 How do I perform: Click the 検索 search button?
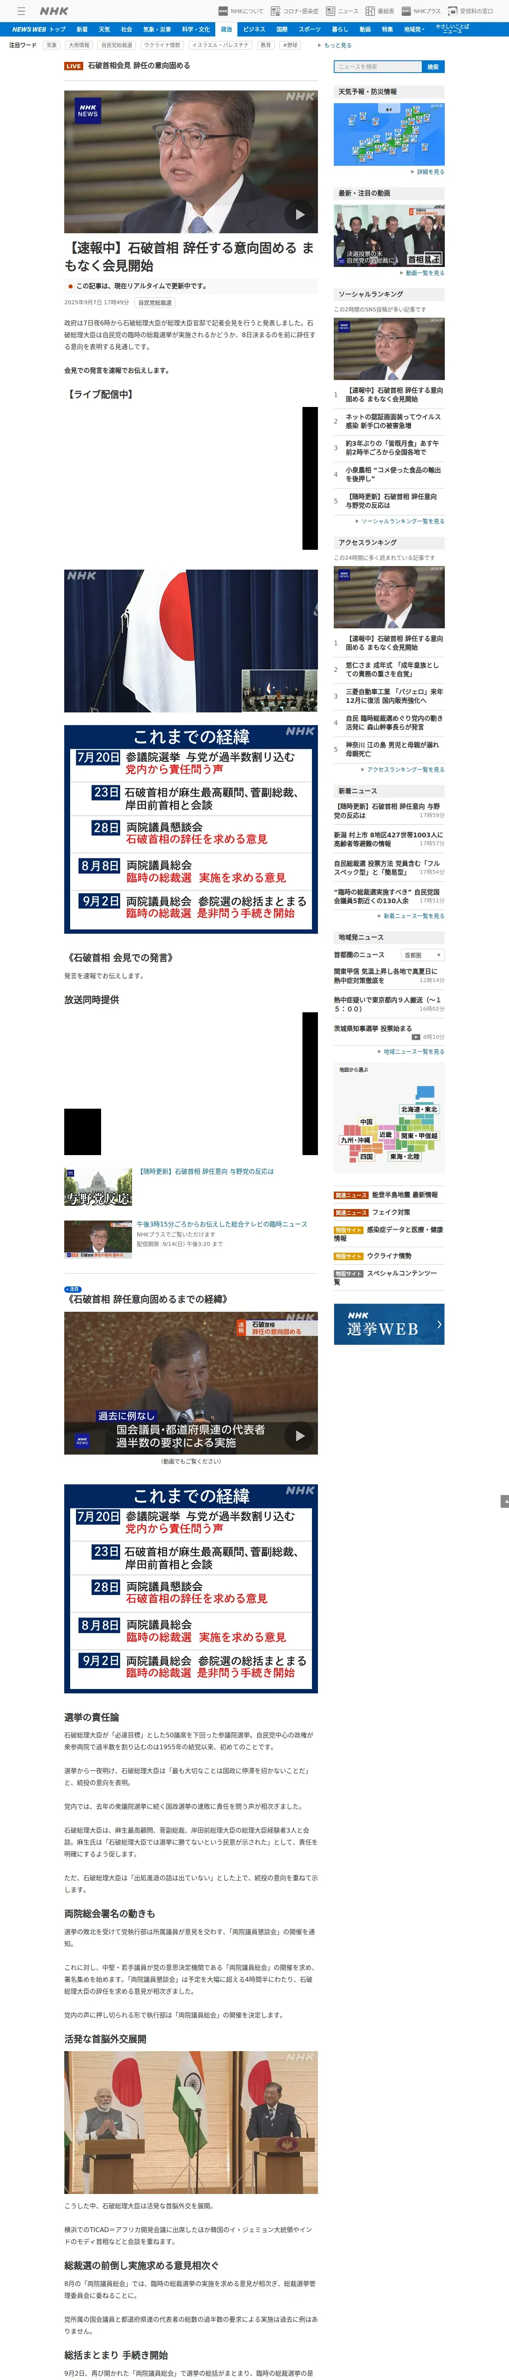pyautogui.click(x=433, y=67)
